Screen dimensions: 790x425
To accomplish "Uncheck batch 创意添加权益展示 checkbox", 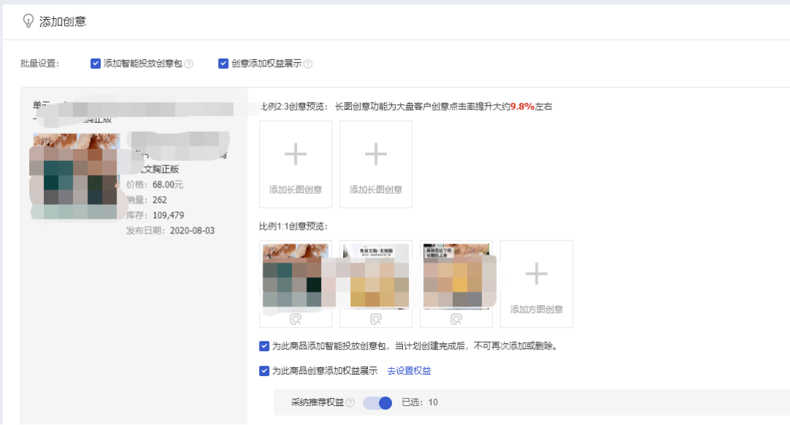I will tap(223, 64).
